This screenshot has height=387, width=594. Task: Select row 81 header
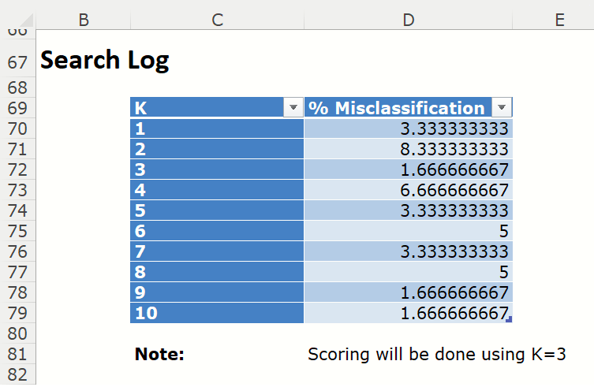point(17,354)
